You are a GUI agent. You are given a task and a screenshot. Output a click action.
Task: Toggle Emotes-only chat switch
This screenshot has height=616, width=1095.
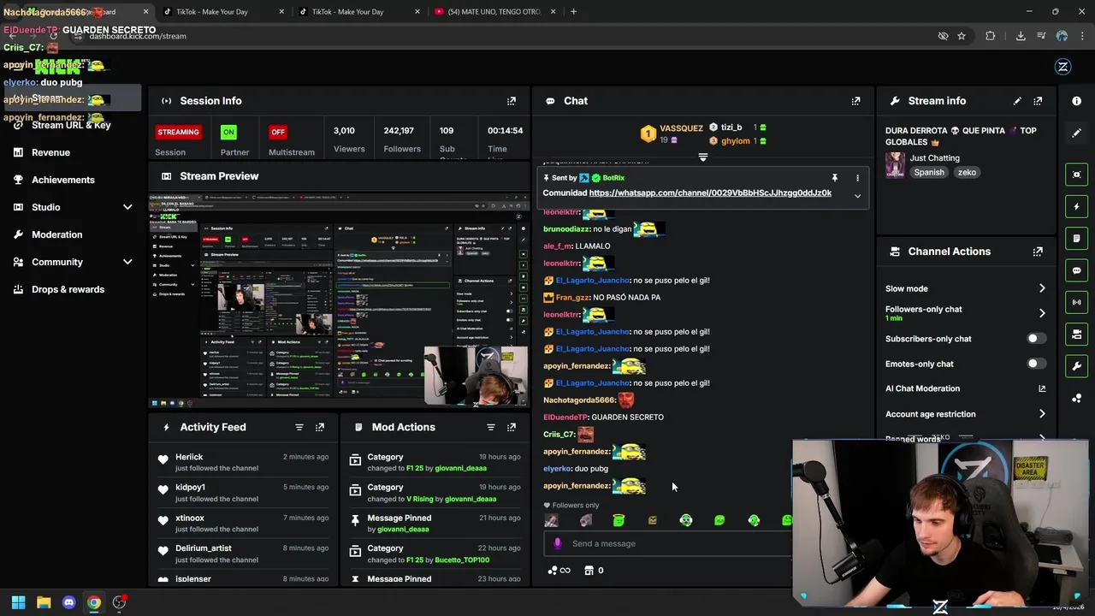coord(1035,364)
